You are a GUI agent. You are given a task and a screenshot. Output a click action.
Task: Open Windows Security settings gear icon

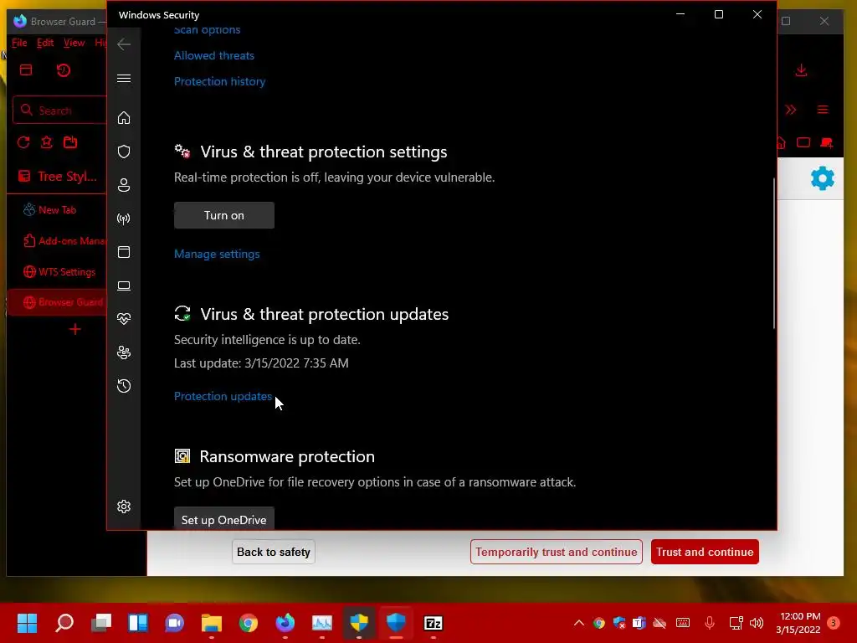coord(124,507)
